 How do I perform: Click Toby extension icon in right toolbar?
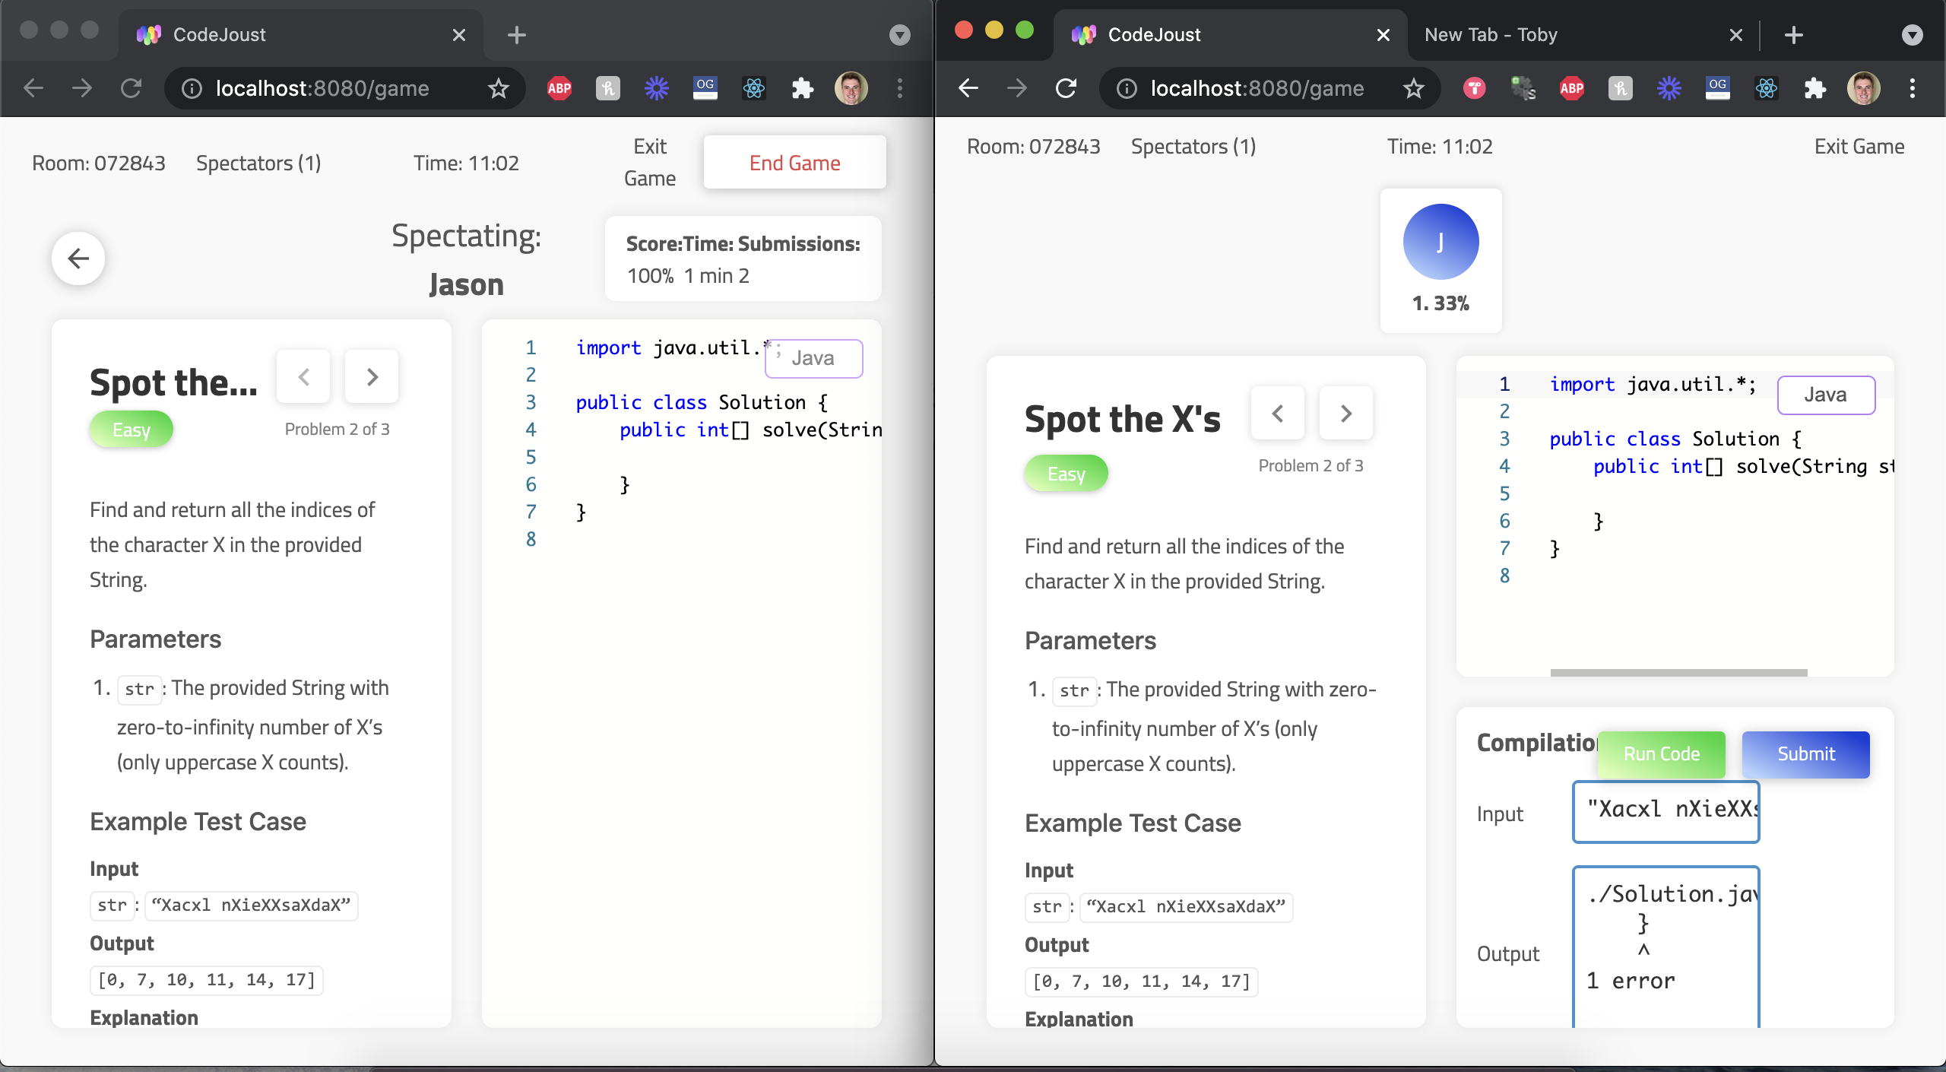tap(1474, 88)
